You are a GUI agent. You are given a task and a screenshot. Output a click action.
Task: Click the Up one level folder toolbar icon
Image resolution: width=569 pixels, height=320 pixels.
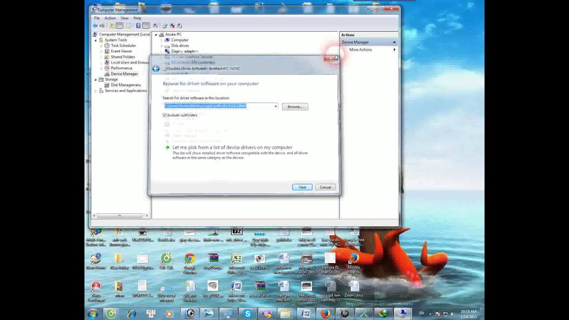point(112,26)
